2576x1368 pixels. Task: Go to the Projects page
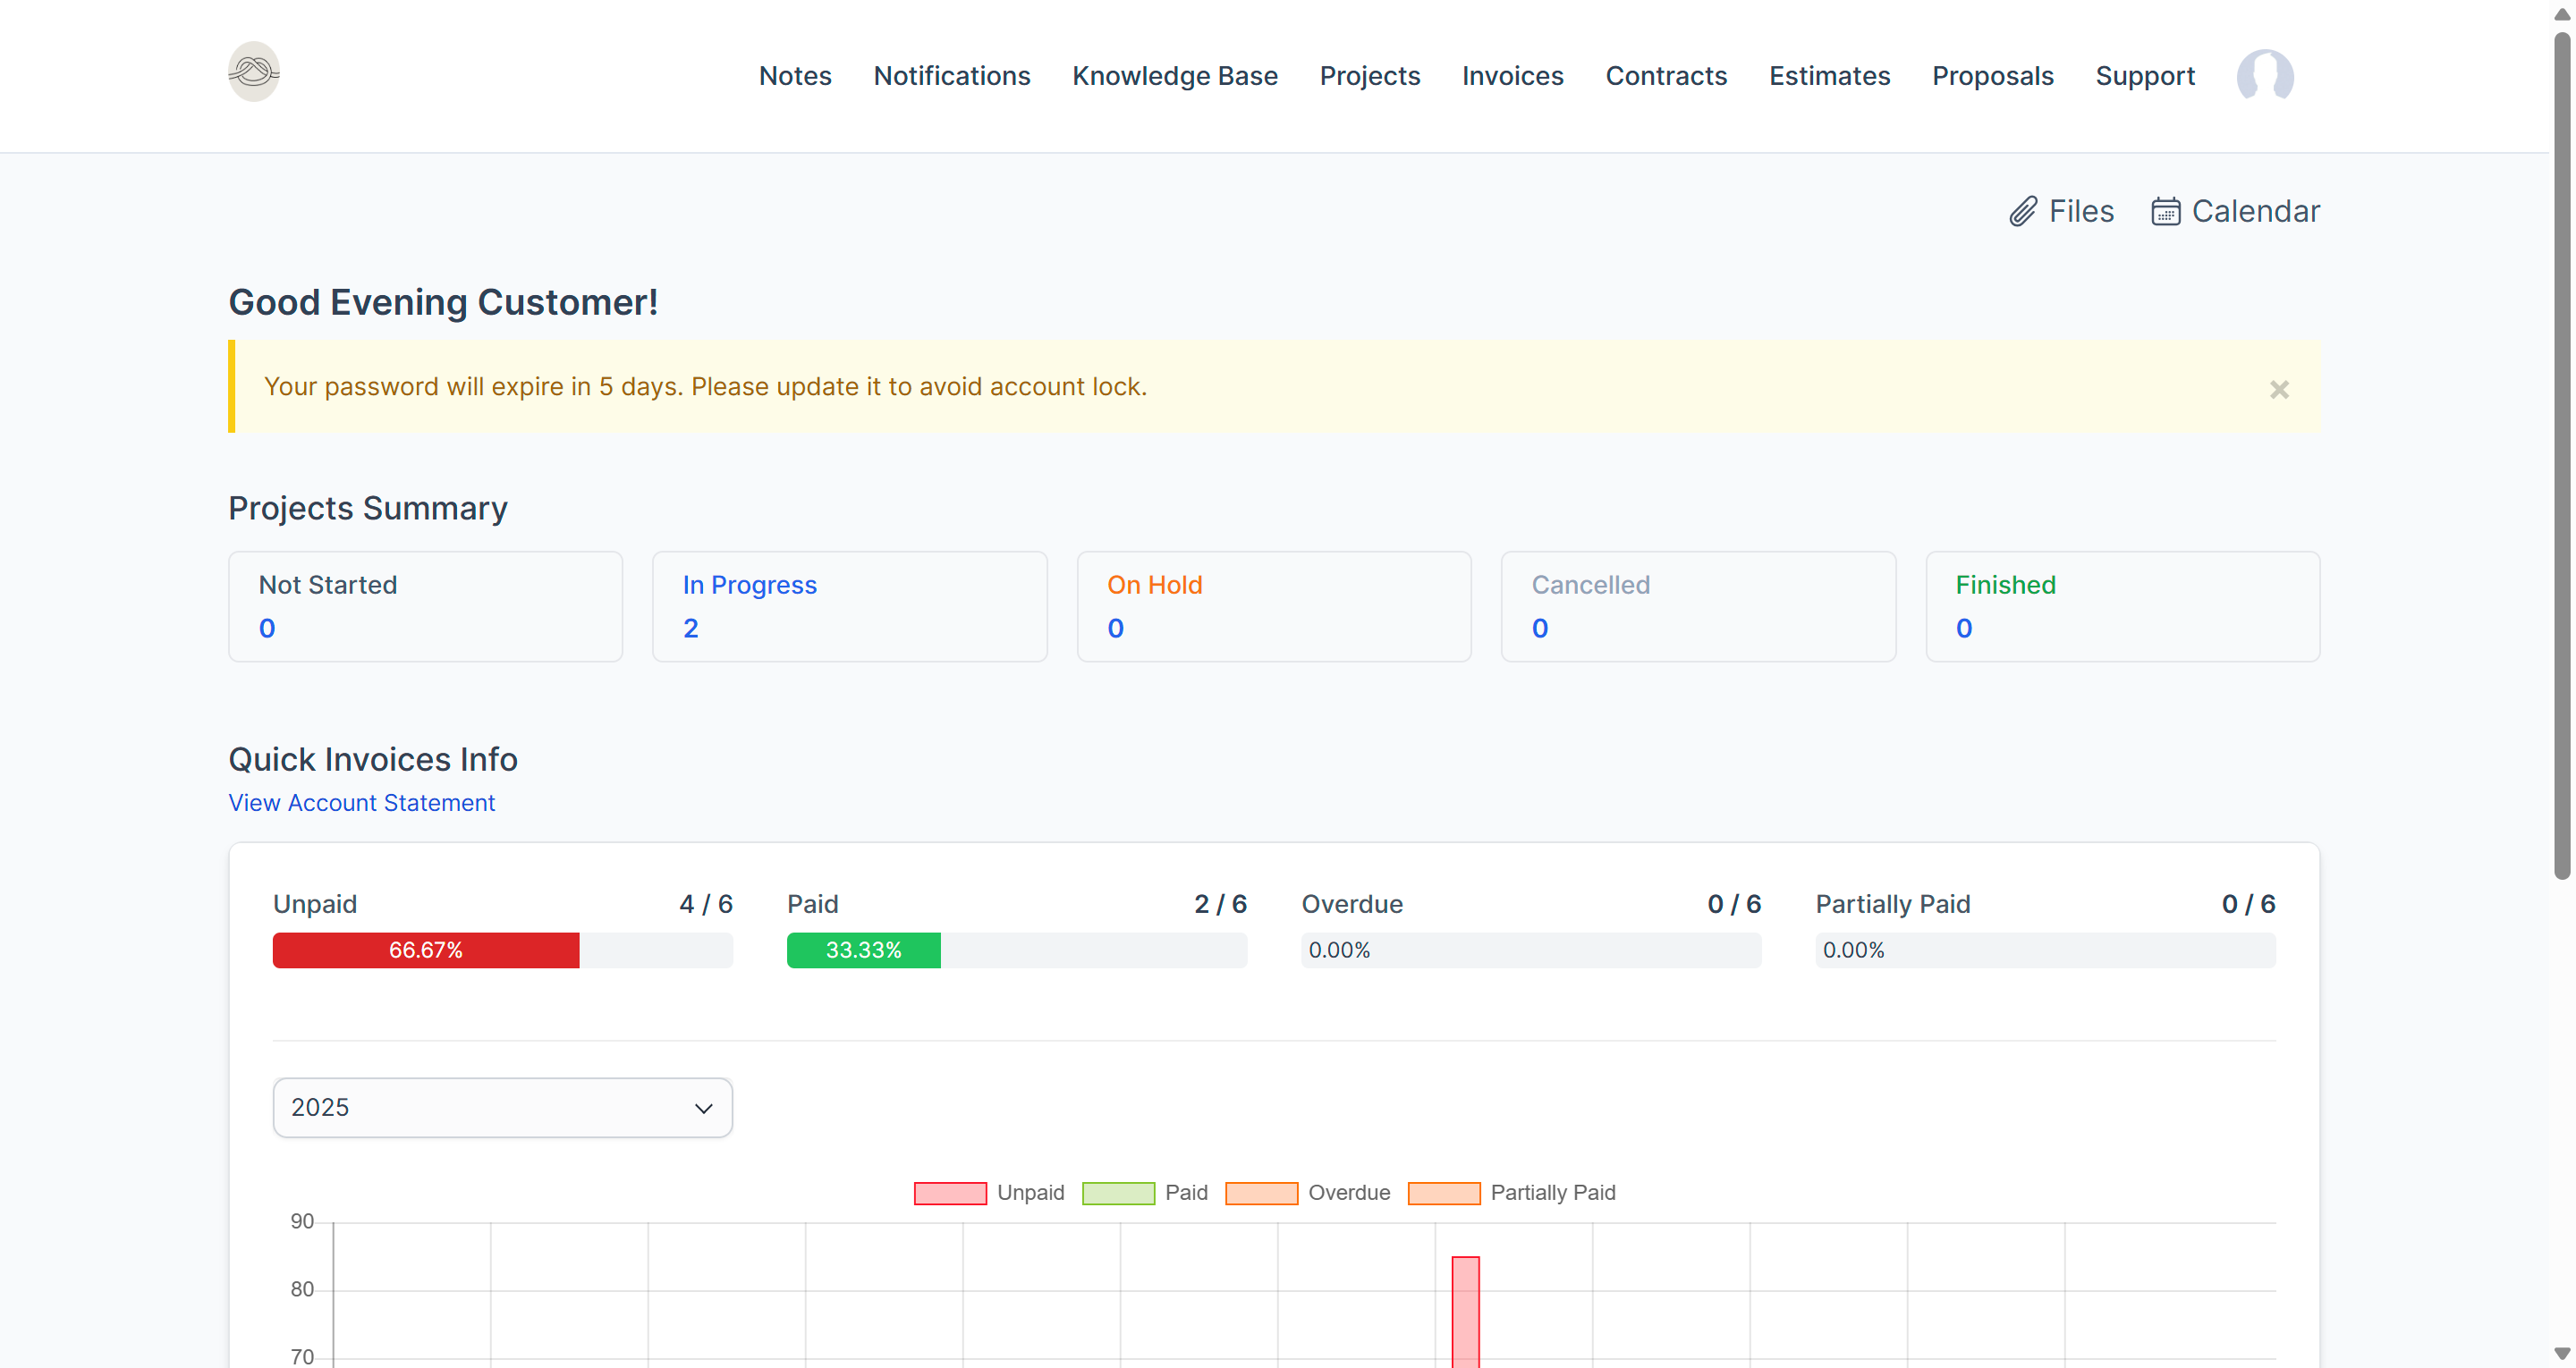pyautogui.click(x=1369, y=75)
